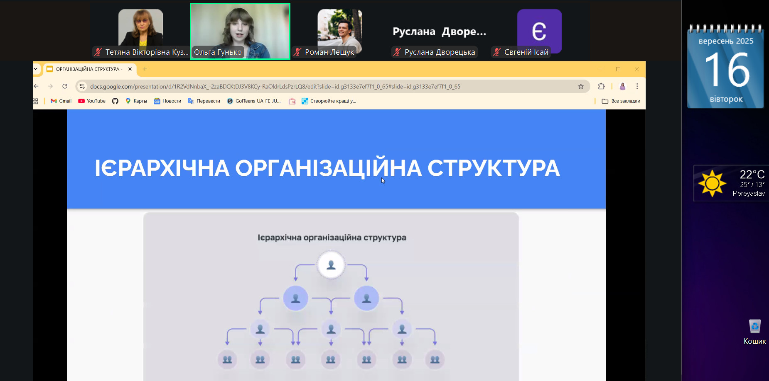
Task: Open the Chrome profile avatar
Action: 622,86
